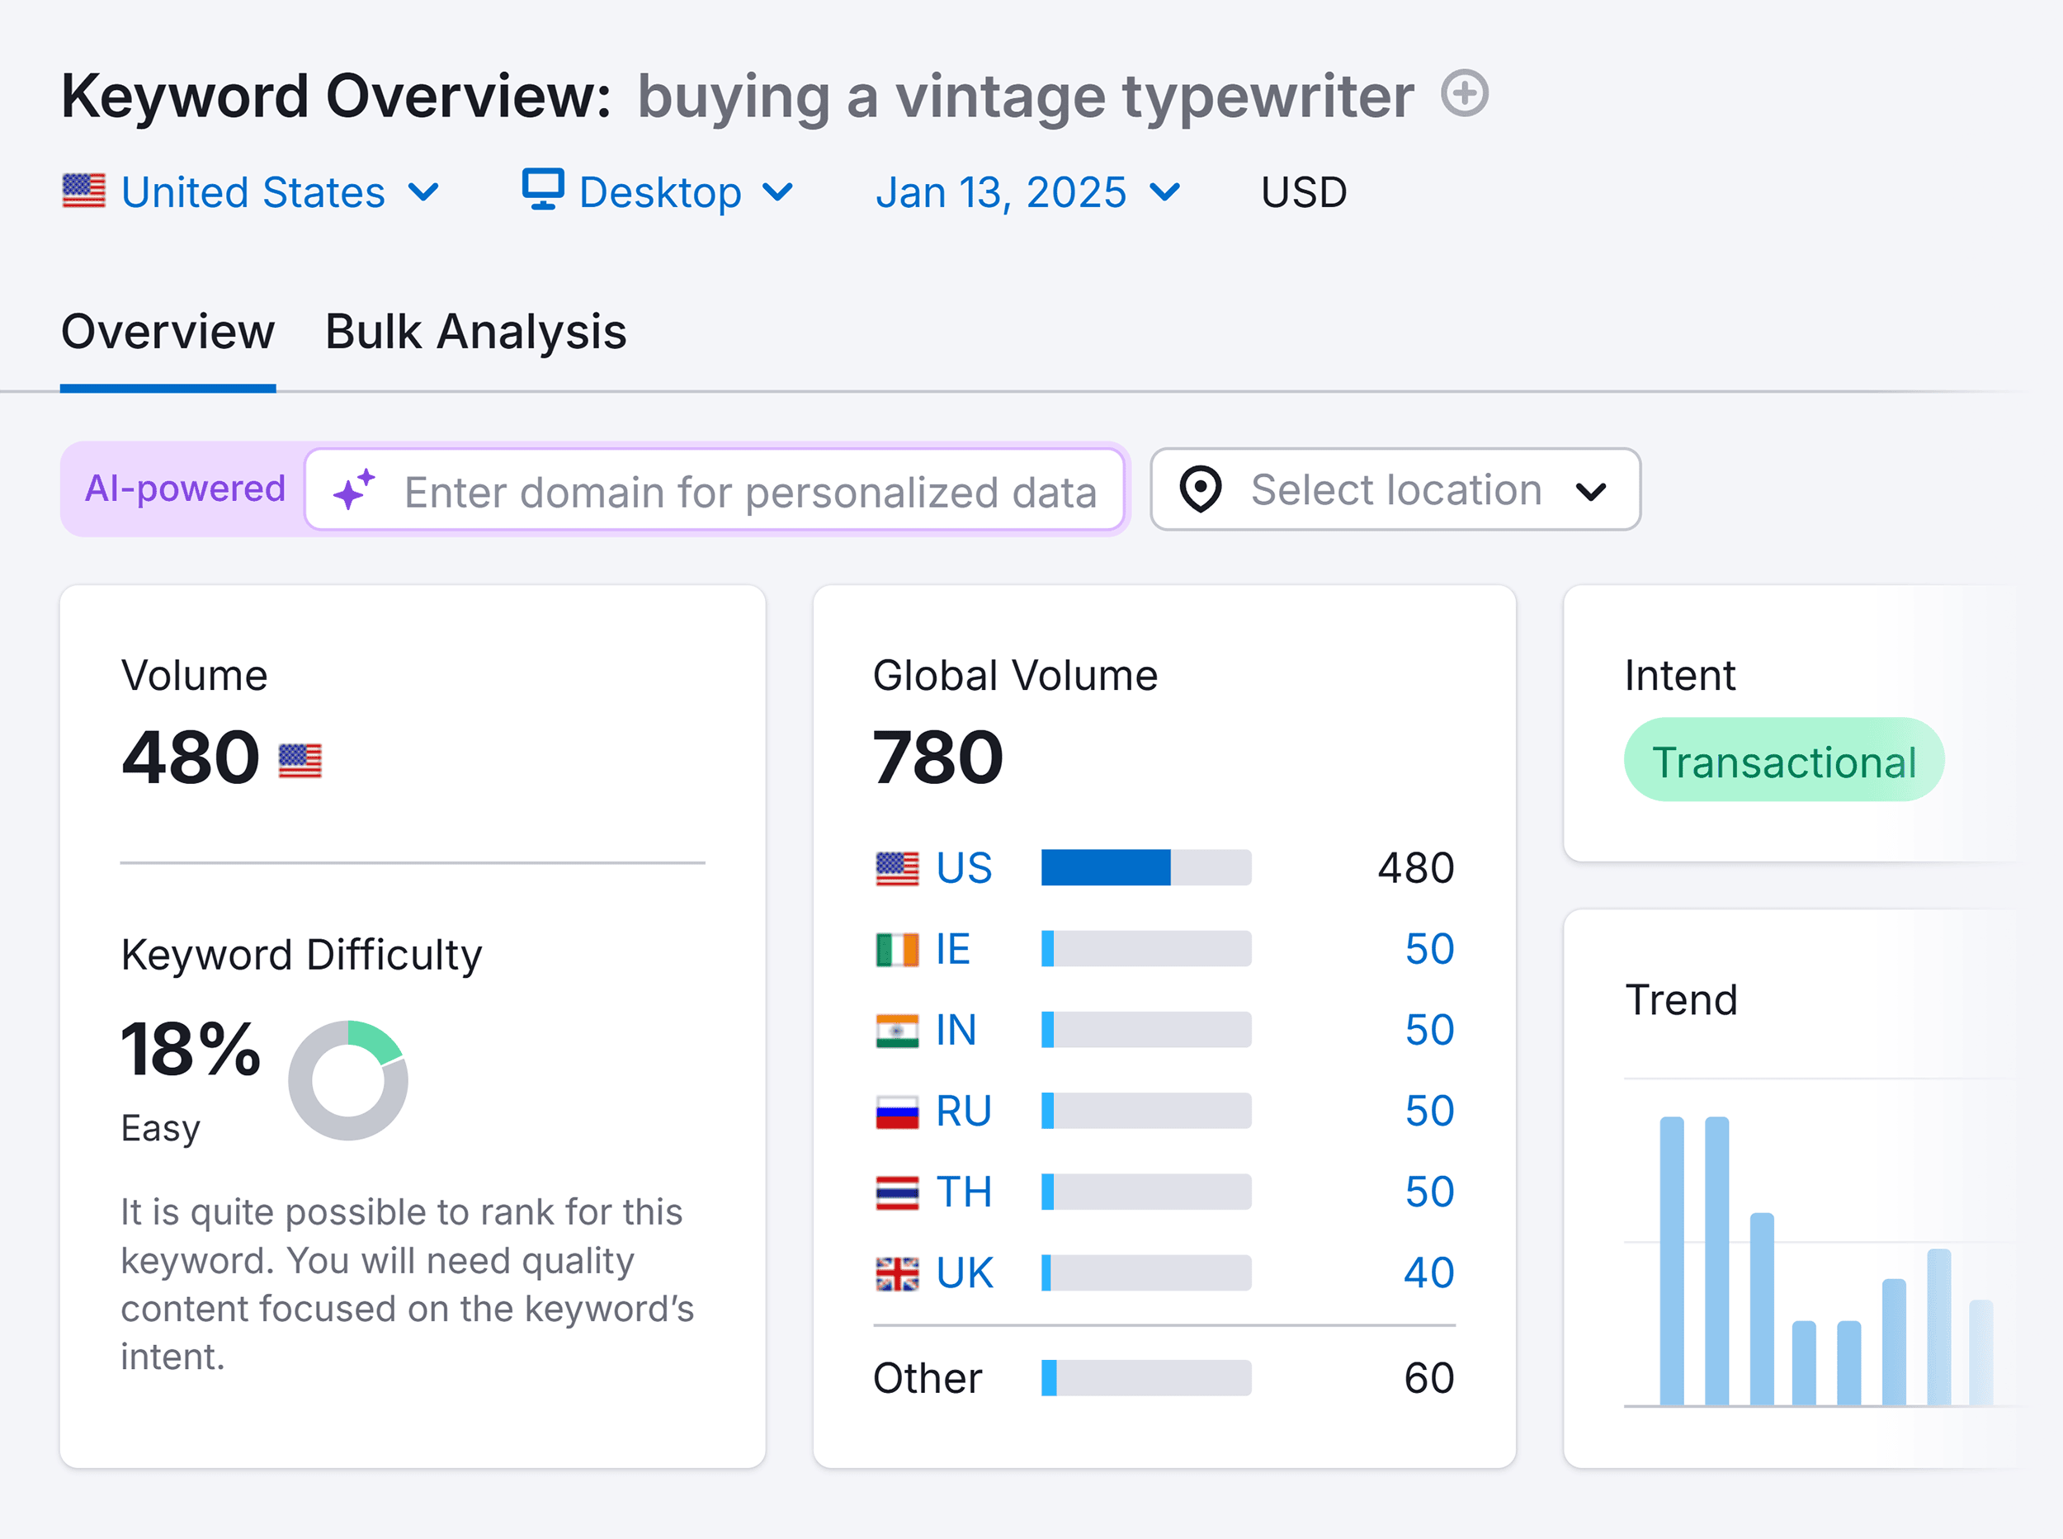Open the Desktop device dropdown
Image resolution: width=2063 pixels, height=1539 pixels.
pos(658,192)
